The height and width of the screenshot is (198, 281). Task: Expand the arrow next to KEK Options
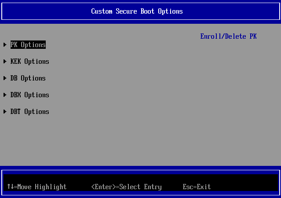(5, 62)
